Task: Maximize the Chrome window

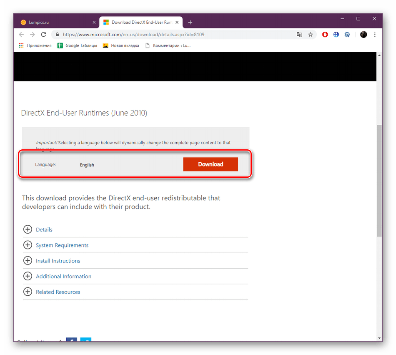Action: click(x=358, y=19)
